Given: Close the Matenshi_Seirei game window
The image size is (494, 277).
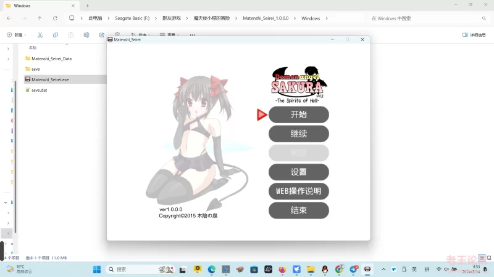Looking at the screenshot, I should pos(362,39).
